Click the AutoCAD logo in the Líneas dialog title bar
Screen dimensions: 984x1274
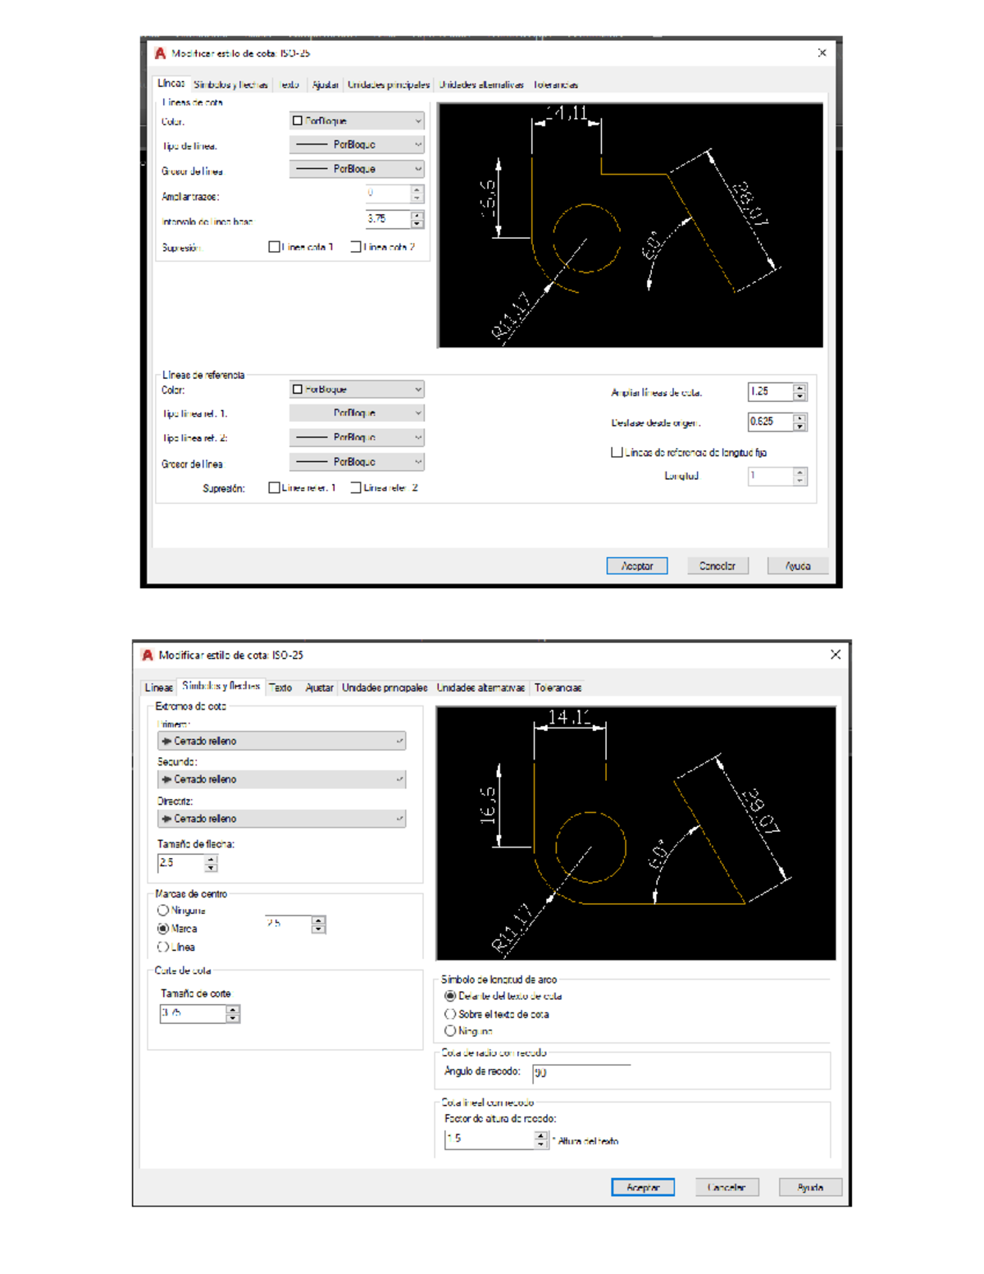coord(160,53)
